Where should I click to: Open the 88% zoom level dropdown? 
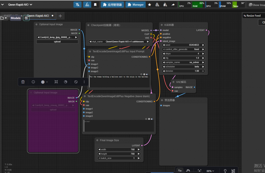click(210, 171)
